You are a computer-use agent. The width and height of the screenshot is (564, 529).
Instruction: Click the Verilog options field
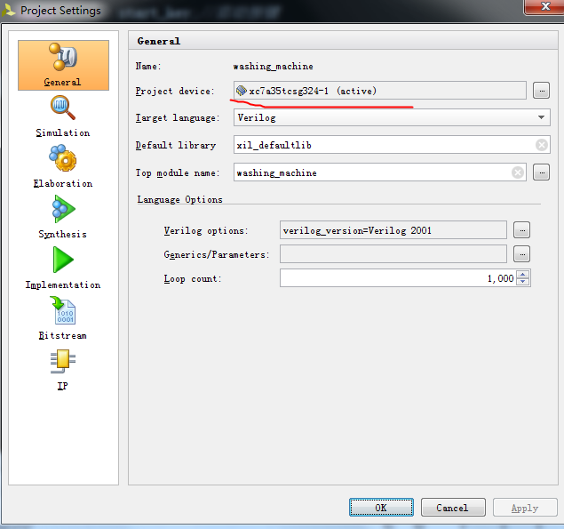coord(393,230)
